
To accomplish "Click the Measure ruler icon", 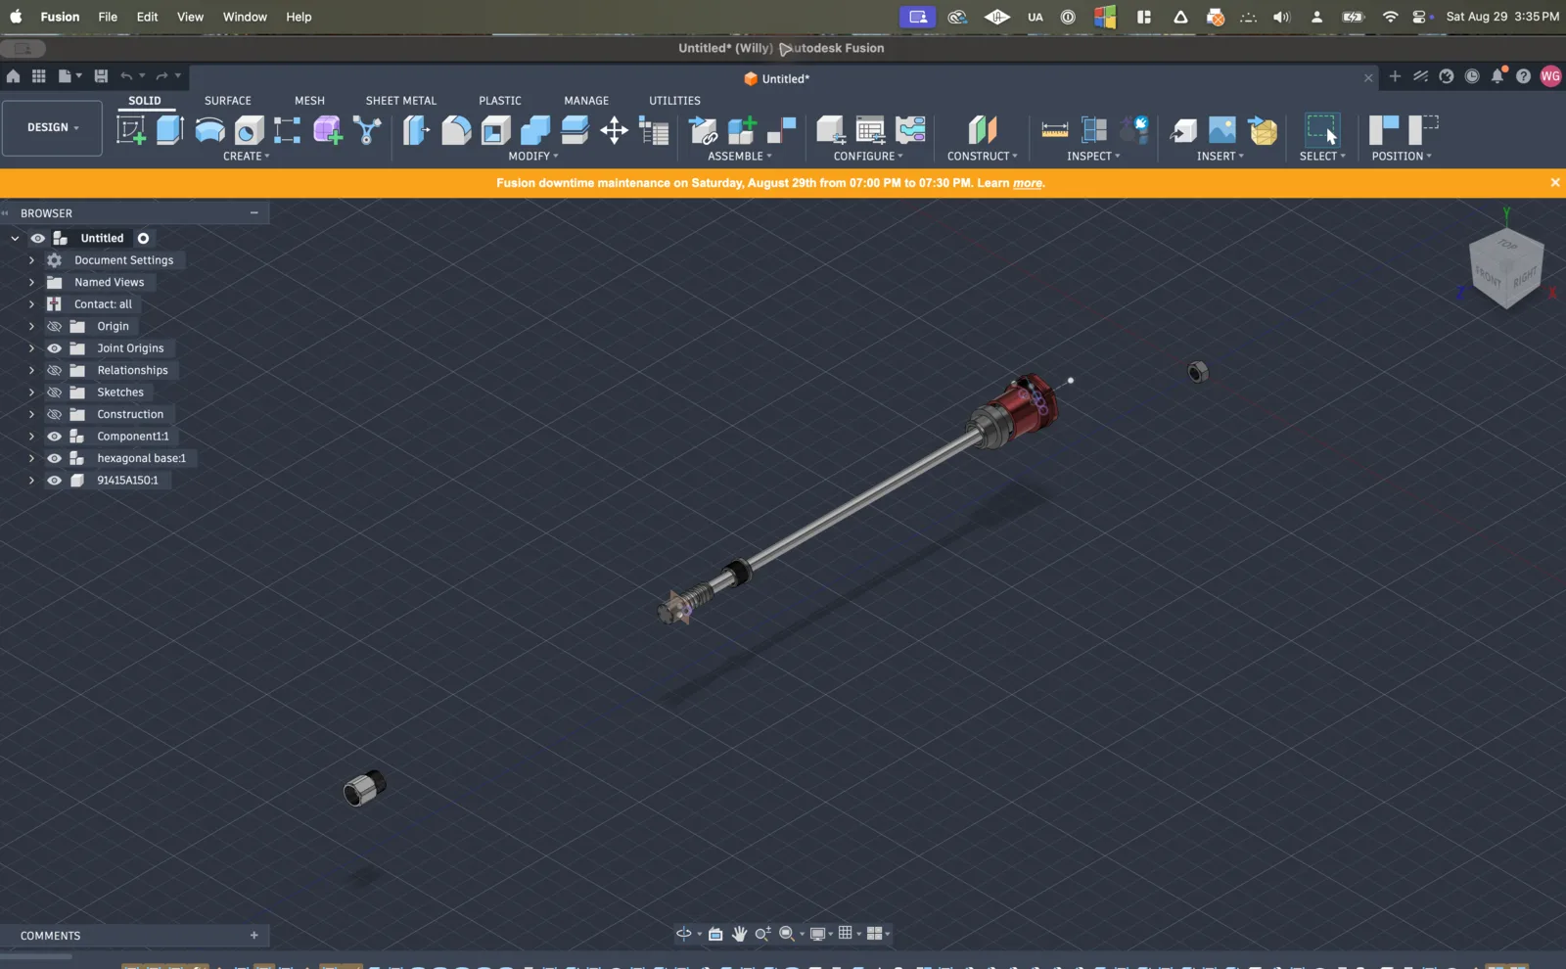I will [1055, 130].
